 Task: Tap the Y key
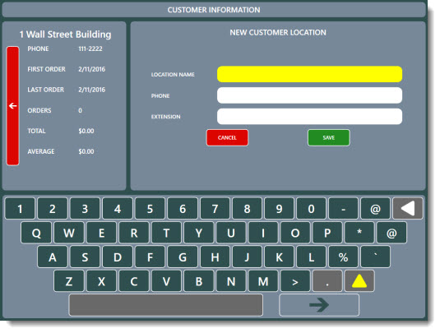point(199,233)
